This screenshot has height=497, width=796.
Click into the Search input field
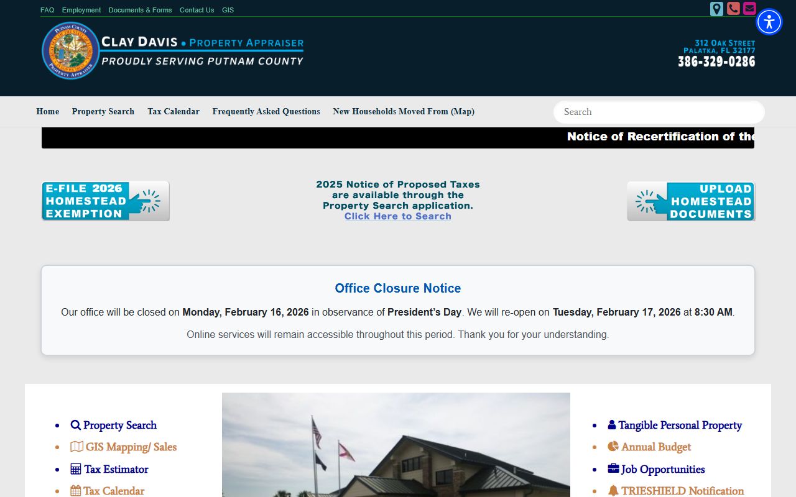click(x=659, y=112)
